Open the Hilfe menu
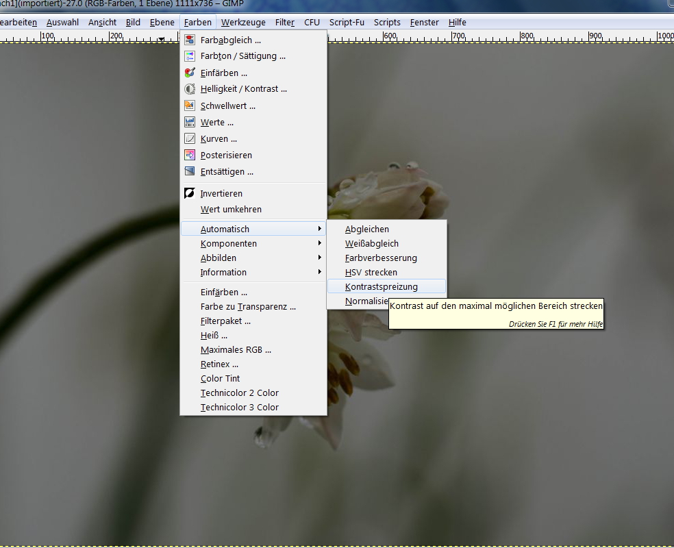Screen dimensions: 674x548 [457, 23]
